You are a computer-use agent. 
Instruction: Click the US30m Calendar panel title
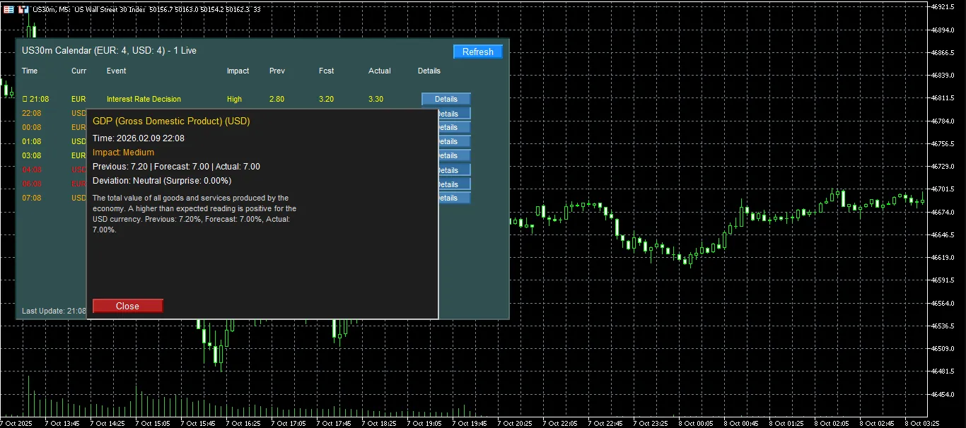pos(109,51)
